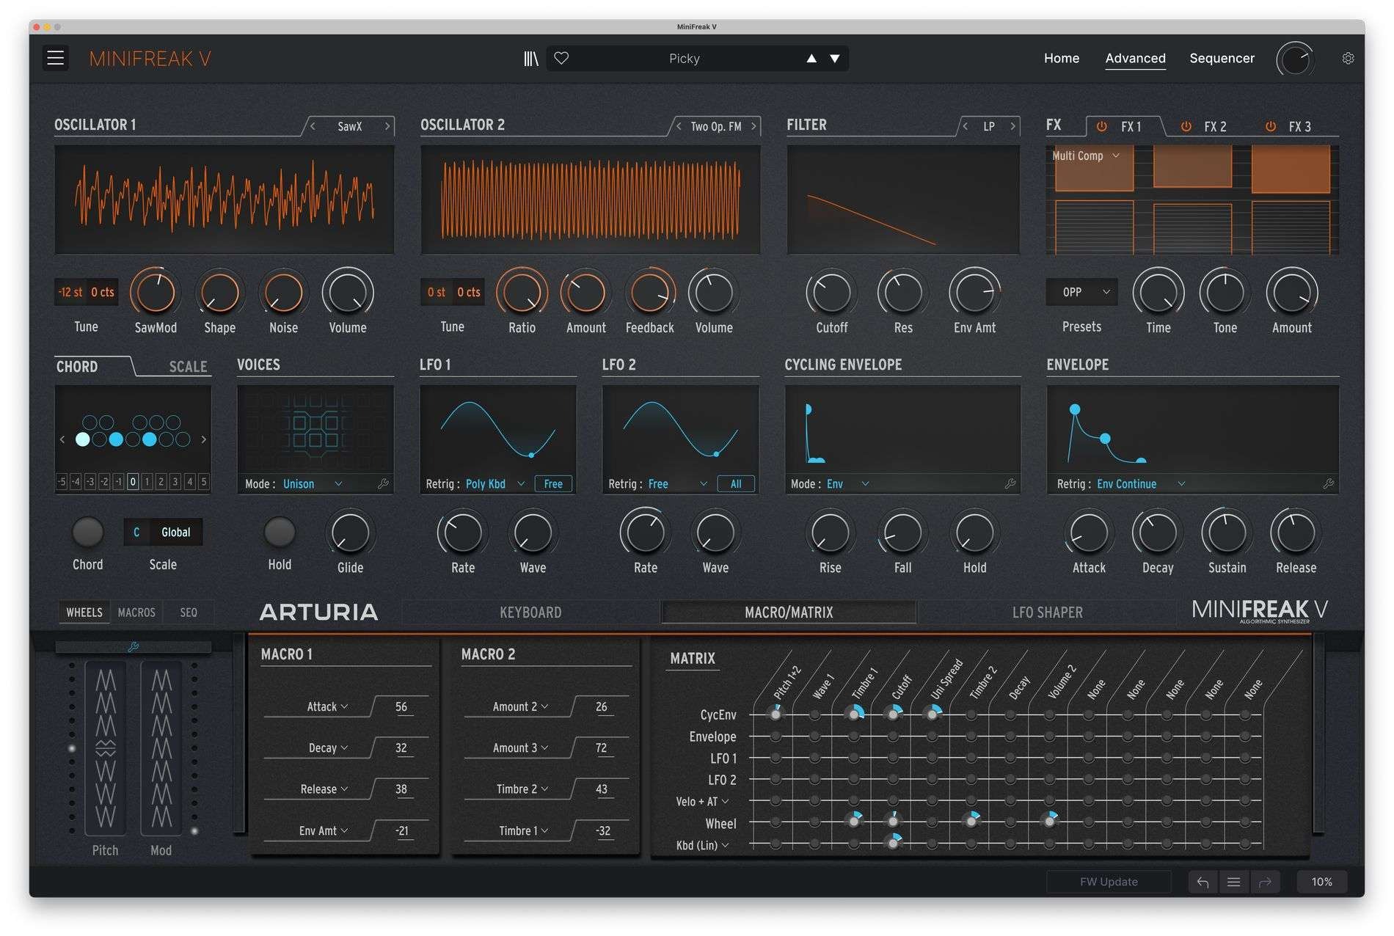
Task: Toggle FX 1 power button
Action: click(x=1101, y=126)
